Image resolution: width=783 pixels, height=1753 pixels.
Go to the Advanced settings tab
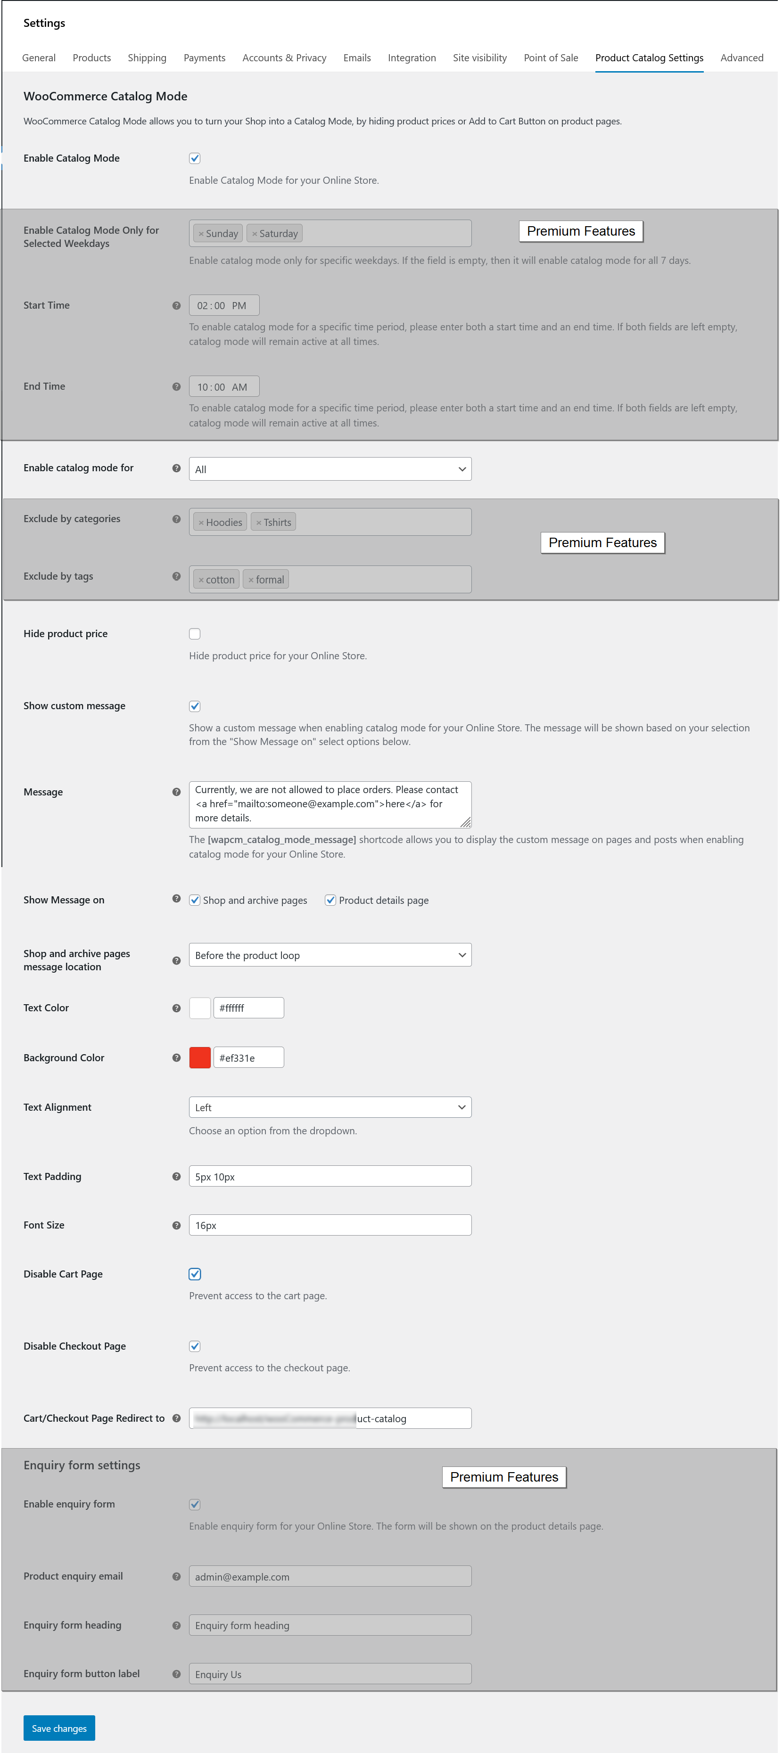click(x=742, y=58)
